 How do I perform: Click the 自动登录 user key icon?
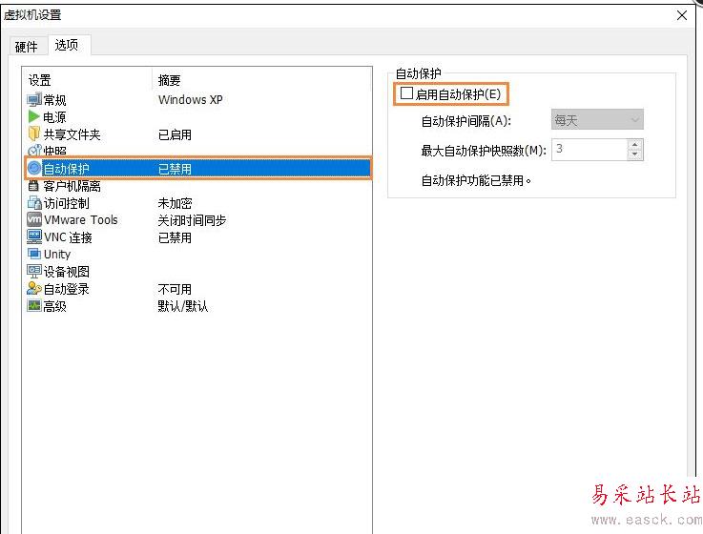pos(34,288)
